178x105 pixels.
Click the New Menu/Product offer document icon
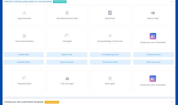pos(67,13)
